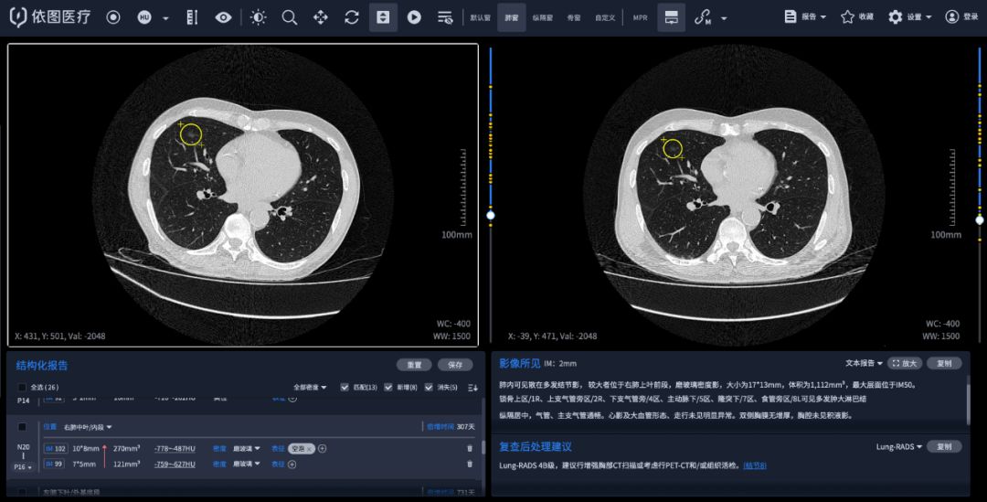
Task: Select the MPR view tab
Action: (640, 17)
